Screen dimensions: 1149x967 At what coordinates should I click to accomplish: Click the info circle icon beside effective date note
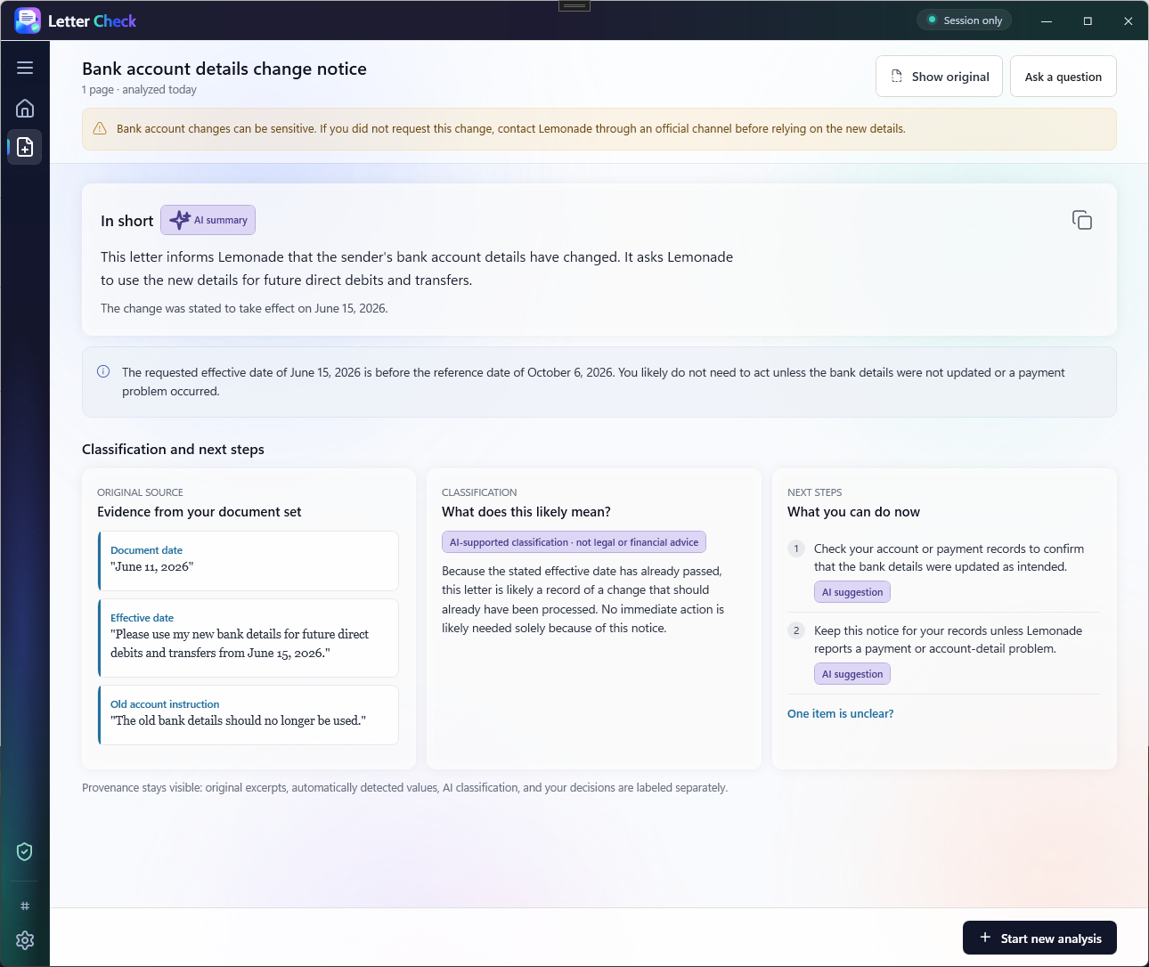103,371
